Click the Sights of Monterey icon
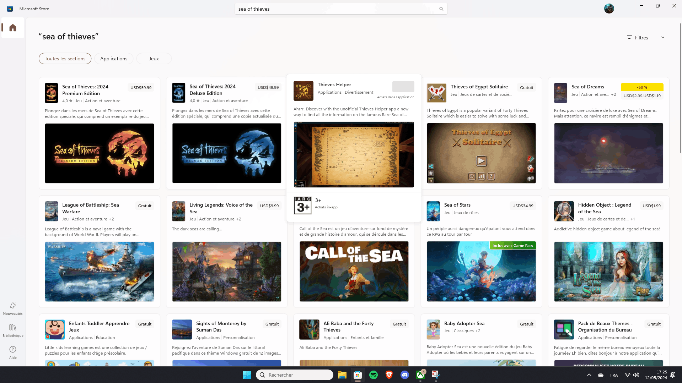The height and width of the screenshot is (383, 682). pos(182,329)
